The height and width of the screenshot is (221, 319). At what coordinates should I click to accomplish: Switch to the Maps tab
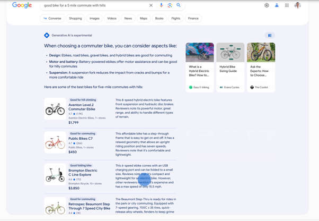(x=144, y=18)
